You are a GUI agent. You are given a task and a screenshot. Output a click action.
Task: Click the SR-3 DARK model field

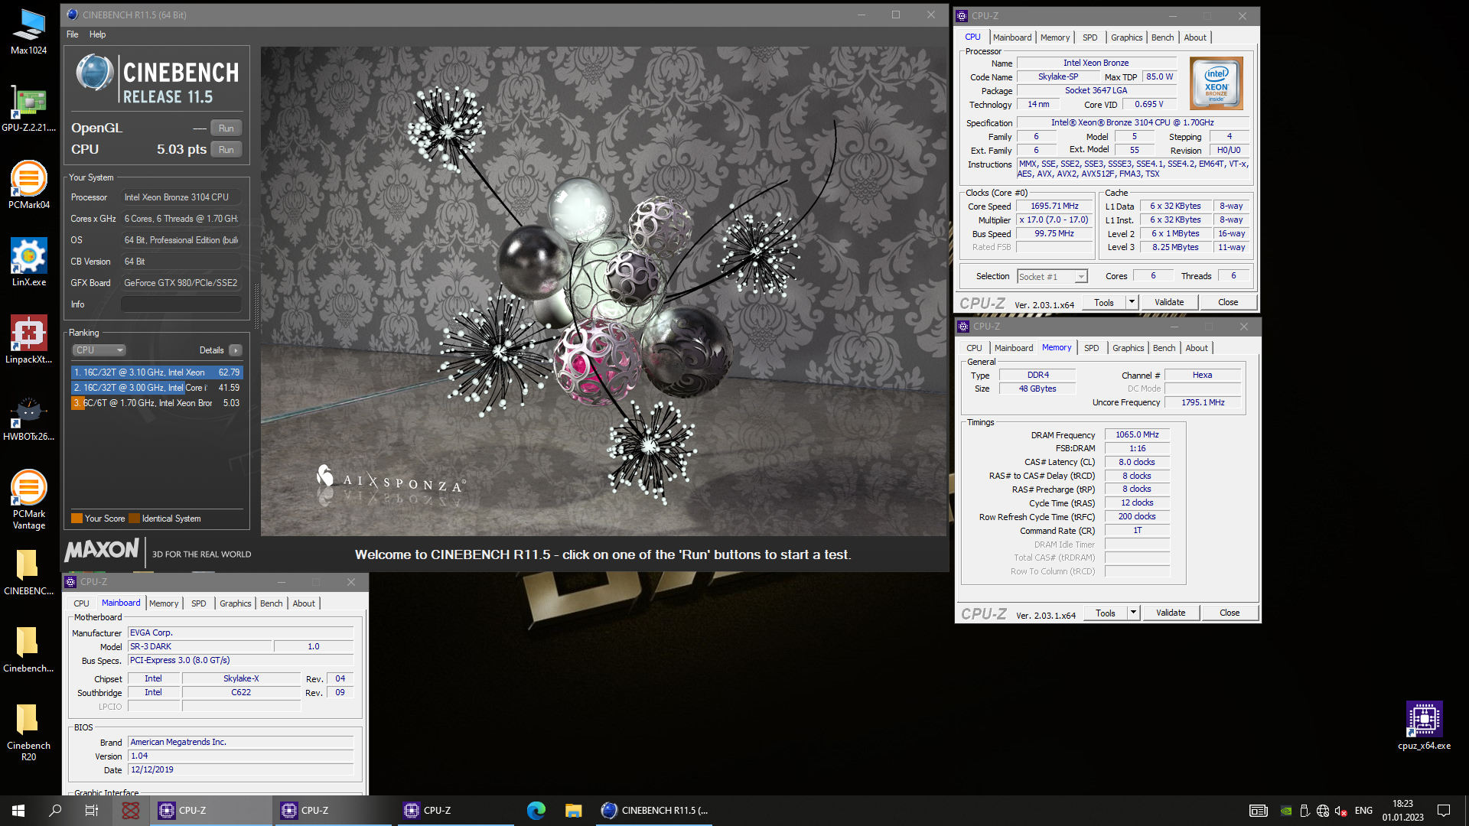(199, 647)
